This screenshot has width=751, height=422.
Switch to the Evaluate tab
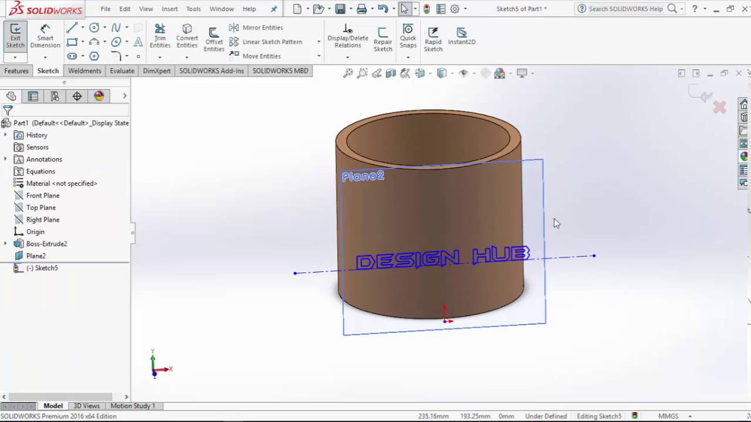tap(122, 71)
